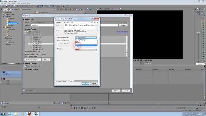Open Windows Media Player from the taskbar

point(23,114)
